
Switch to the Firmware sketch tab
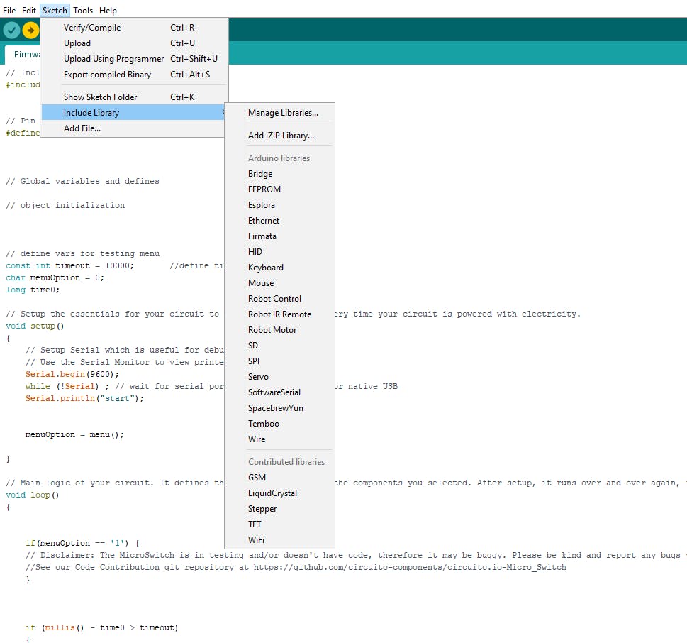pyautogui.click(x=24, y=55)
